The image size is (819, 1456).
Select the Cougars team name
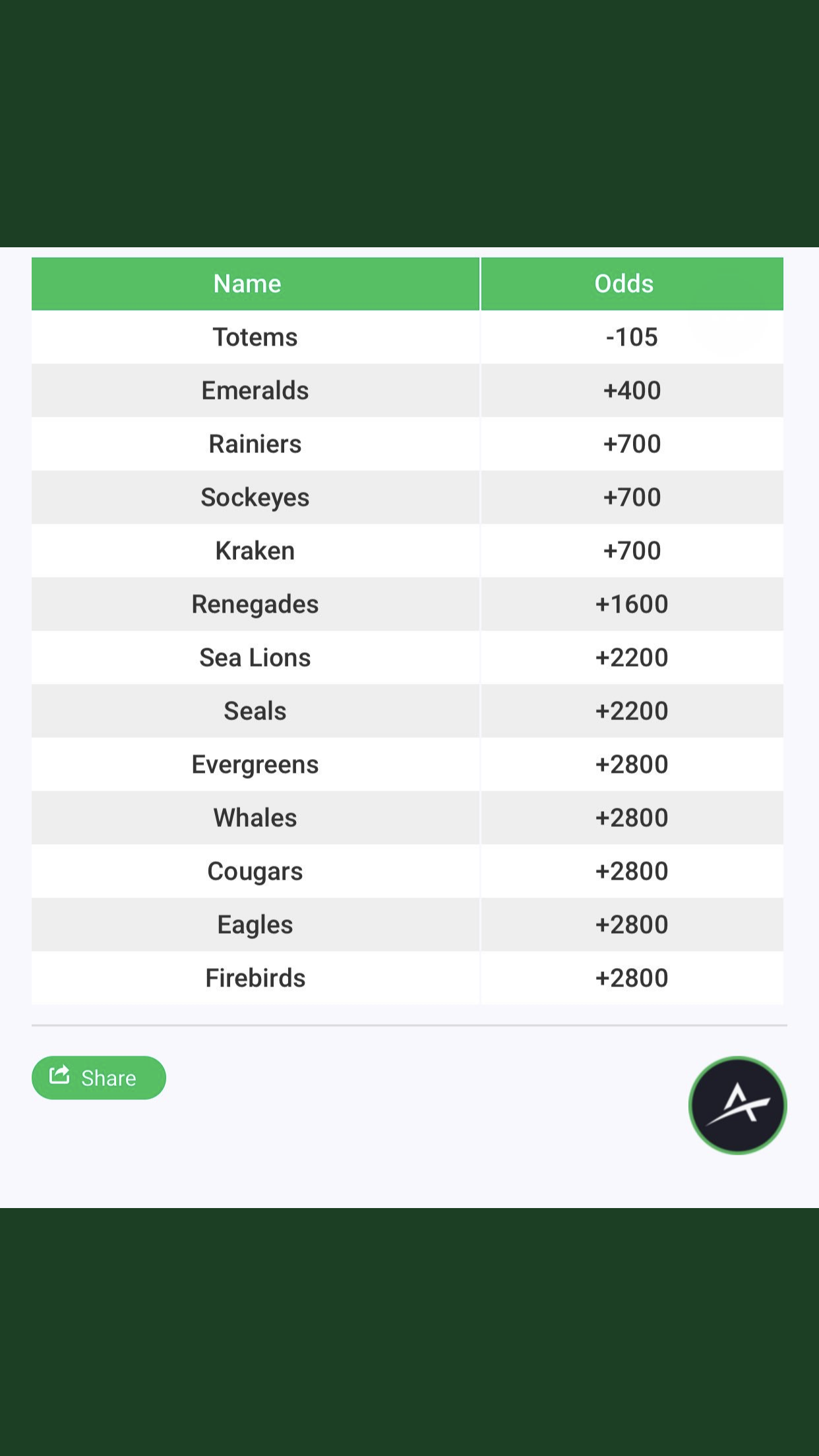point(255,871)
